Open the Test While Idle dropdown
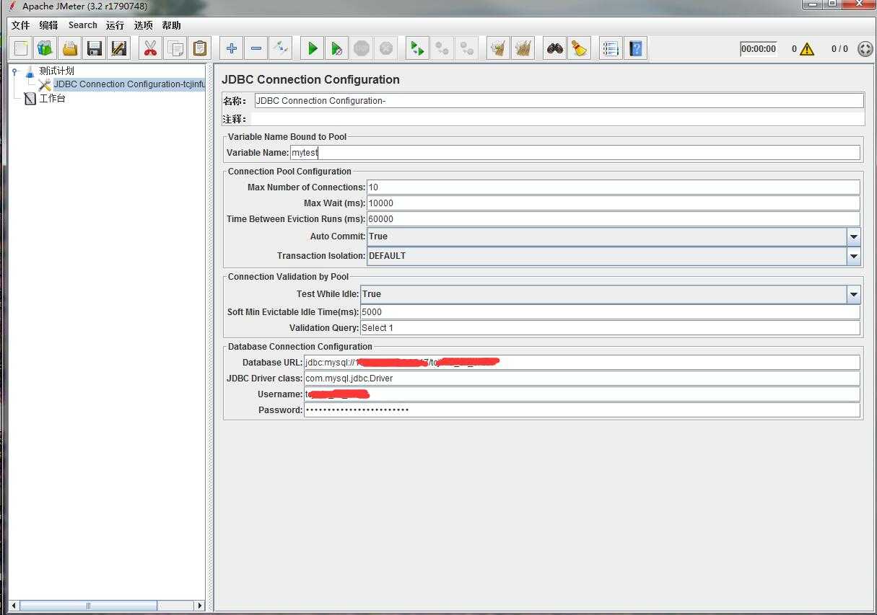The image size is (877, 615). (854, 294)
